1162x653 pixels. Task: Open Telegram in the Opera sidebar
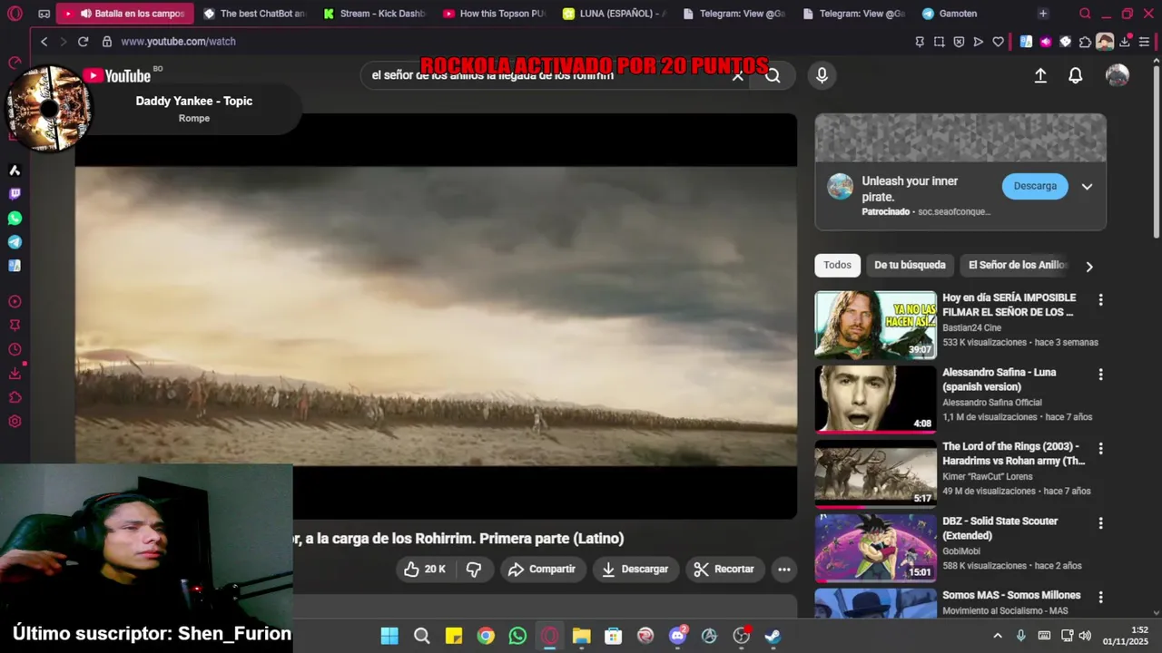coord(15,242)
